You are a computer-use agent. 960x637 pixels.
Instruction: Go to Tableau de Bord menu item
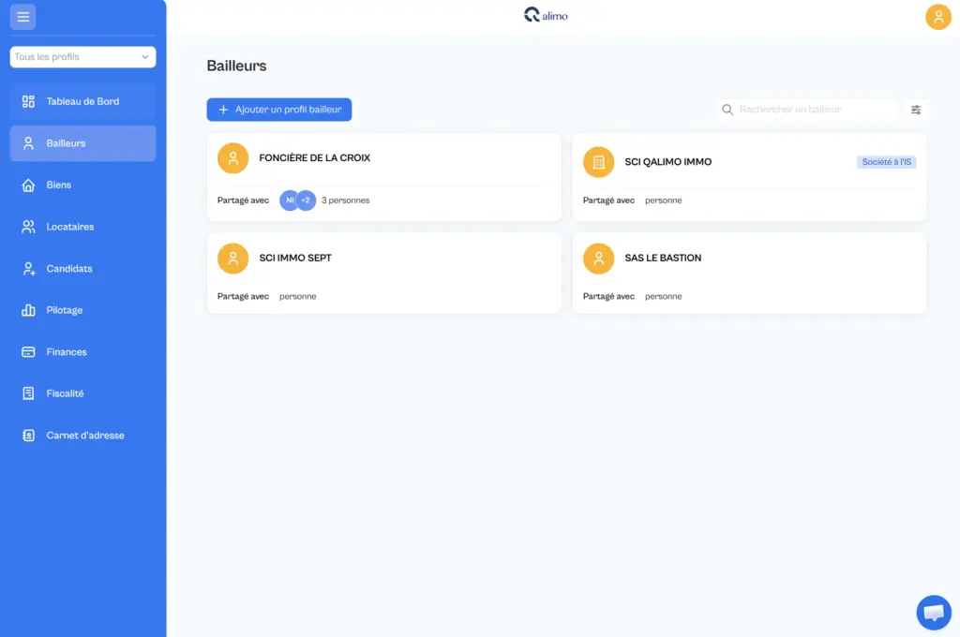click(82, 101)
